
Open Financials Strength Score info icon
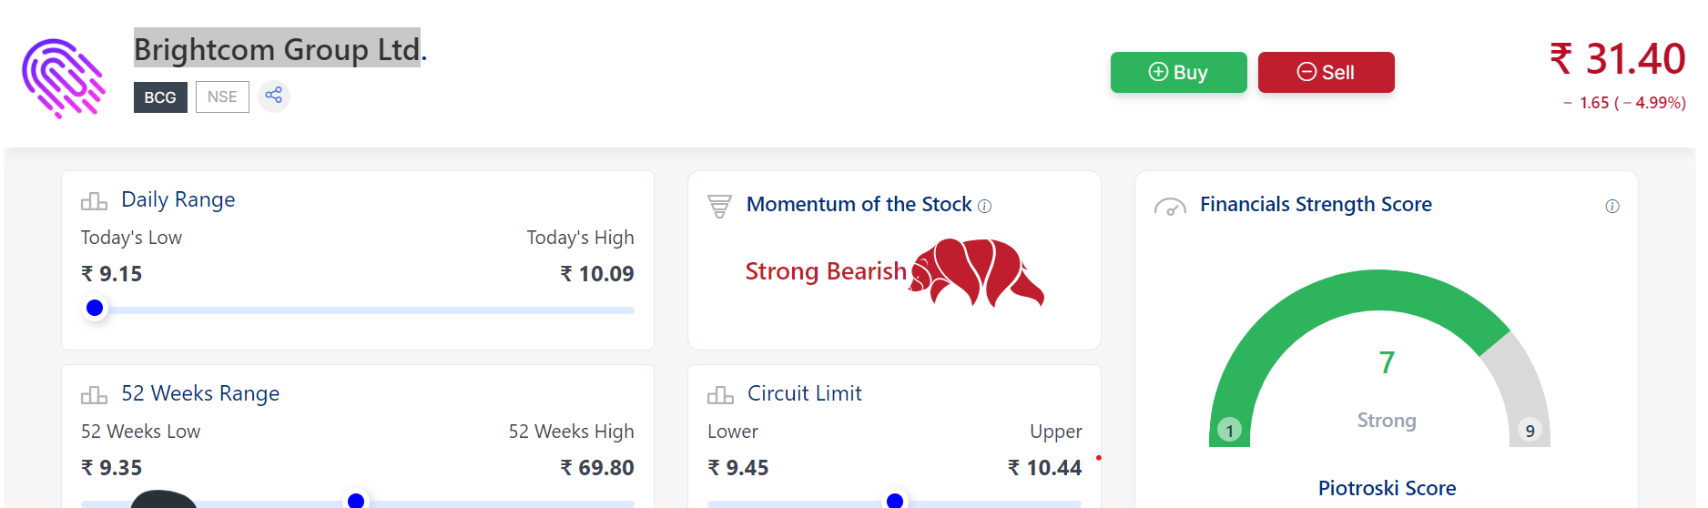click(1612, 207)
